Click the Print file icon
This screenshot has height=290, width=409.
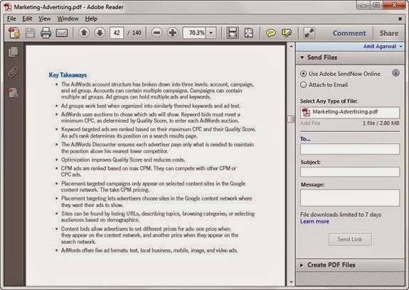(x=46, y=33)
